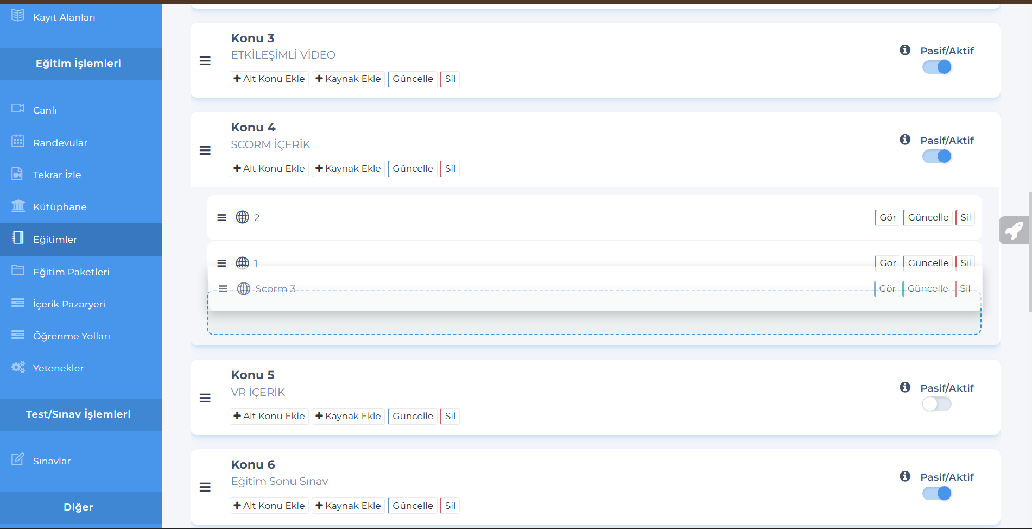Screen dimensions: 1032x529
Task: Go to Öğrenme Yolları menu item
Action: pos(71,336)
